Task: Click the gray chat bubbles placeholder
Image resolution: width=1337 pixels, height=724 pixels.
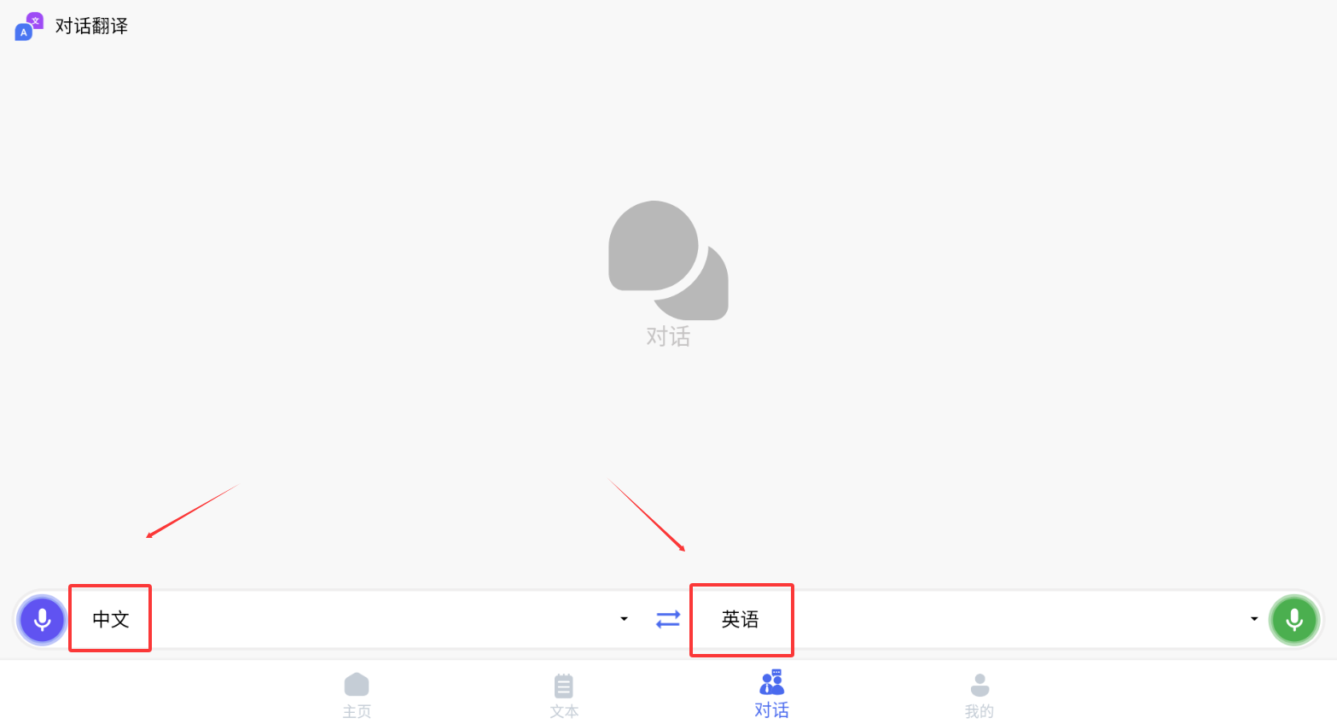Action: pyautogui.click(x=668, y=260)
